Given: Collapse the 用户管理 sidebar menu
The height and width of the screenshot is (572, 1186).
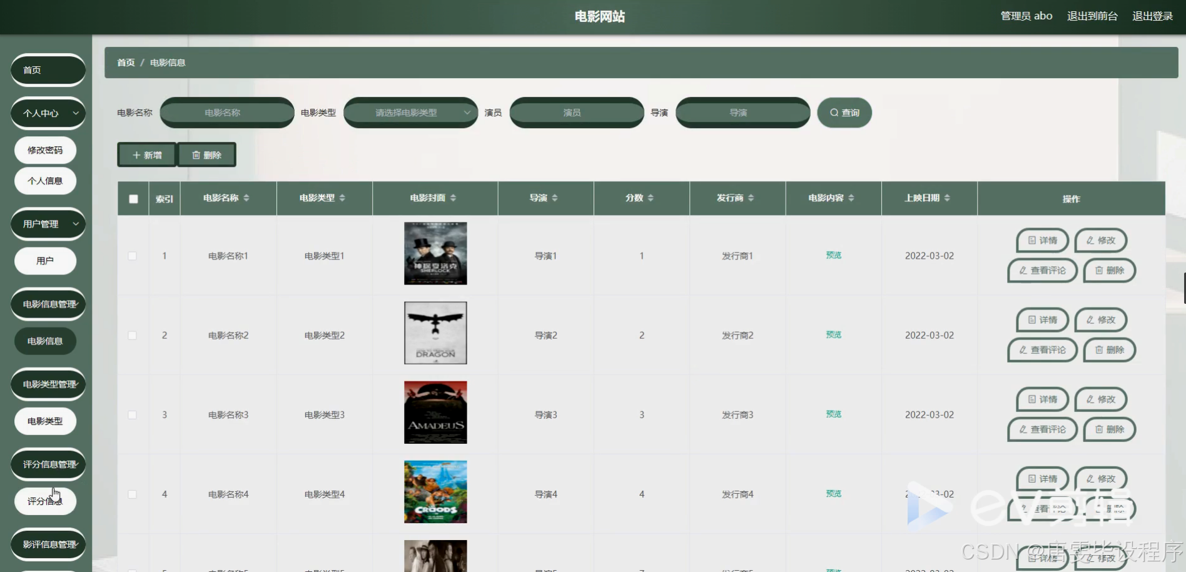Looking at the screenshot, I should click(x=48, y=224).
